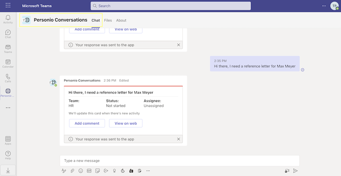
Task: Open Teams in the left sidebar
Action: click(x=8, y=49)
